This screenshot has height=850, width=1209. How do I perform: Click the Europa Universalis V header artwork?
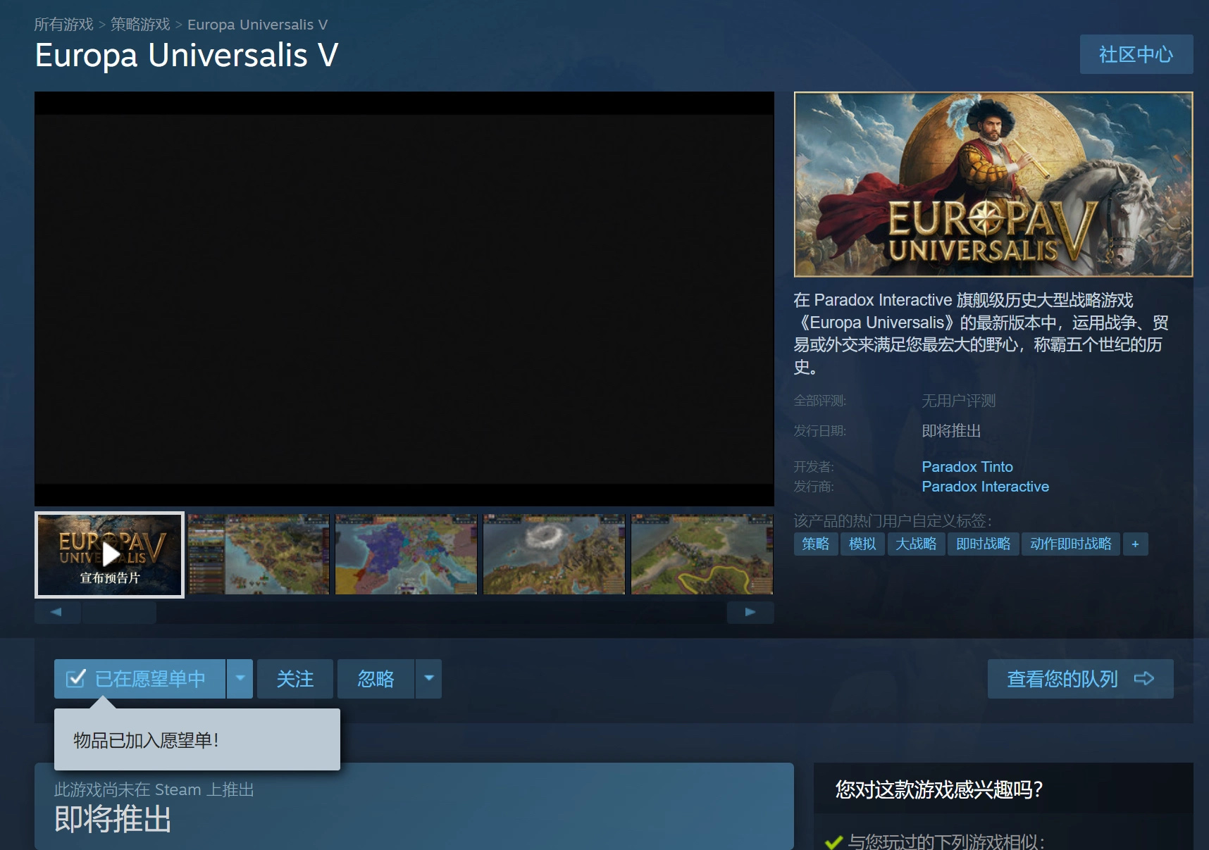[993, 185]
